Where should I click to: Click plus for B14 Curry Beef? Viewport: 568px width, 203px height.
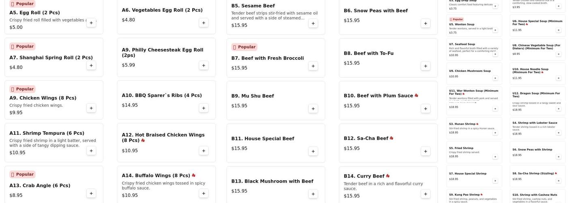[425, 194]
